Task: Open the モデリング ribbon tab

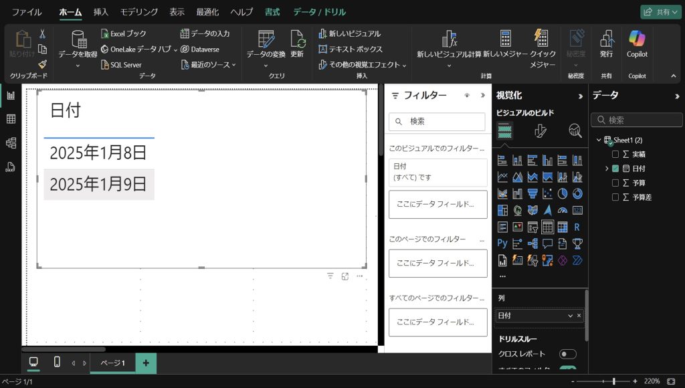Action: (x=139, y=12)
